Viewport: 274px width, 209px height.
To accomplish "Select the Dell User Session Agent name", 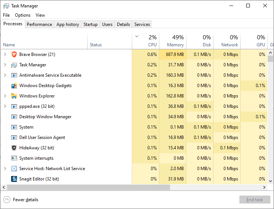I will 42,137.
